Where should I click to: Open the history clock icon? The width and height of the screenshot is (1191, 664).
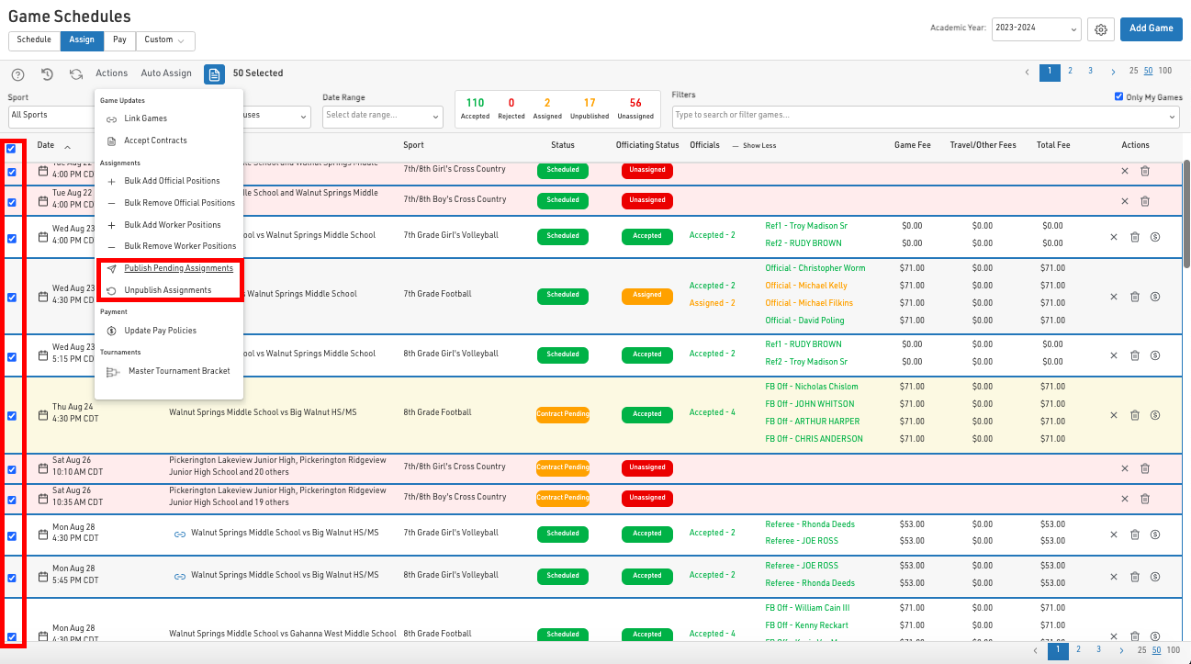coord(47,74)
